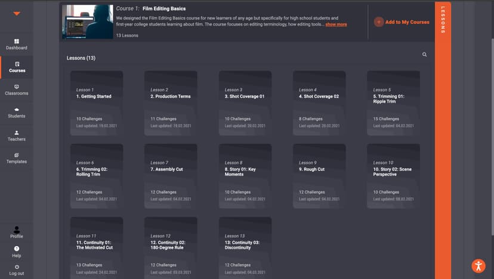Click the Students graduation cap icon
Image resolution: width=494 pixels, height=279 pixels.
(x=17, y=110)
